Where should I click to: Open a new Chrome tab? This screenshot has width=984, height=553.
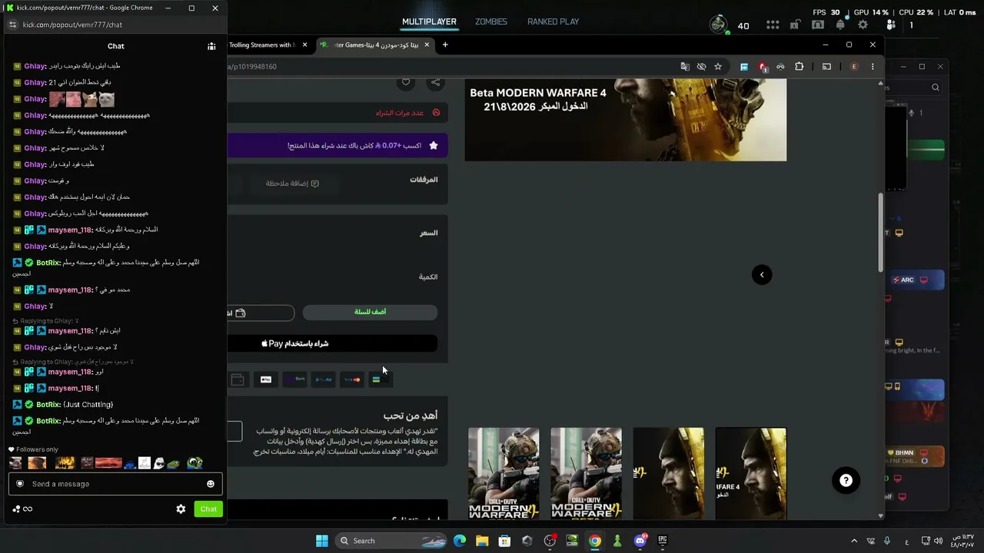[x=445, y=45]
